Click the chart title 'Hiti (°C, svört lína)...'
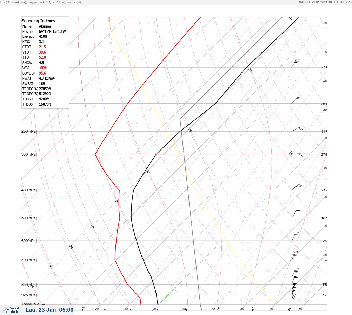 [x=41, y=2]
